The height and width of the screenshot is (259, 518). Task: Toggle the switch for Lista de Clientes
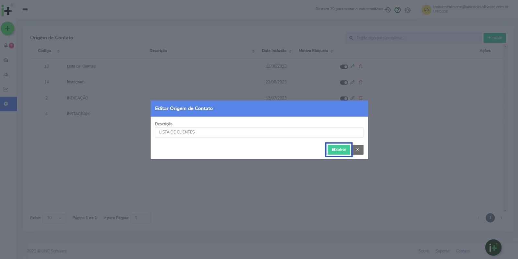(344, 67)
